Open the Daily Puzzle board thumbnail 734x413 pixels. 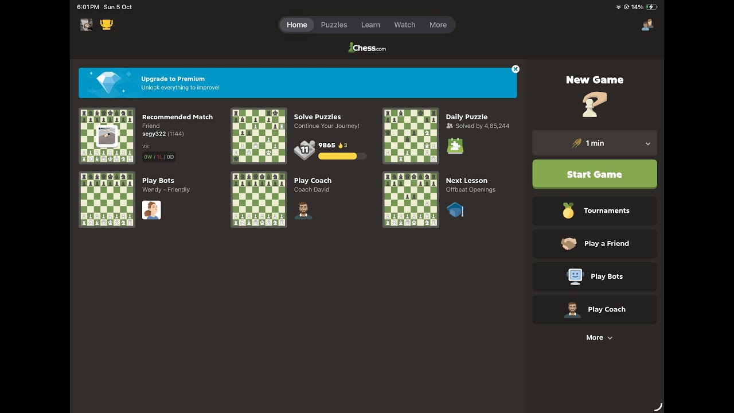(x=411, y=136)
